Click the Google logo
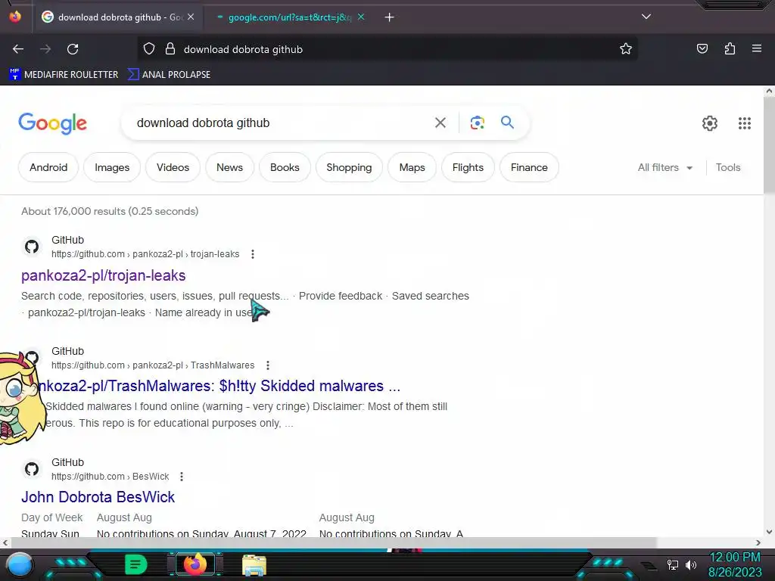This screenshot has height=581, width=775. tap(52, 123)
